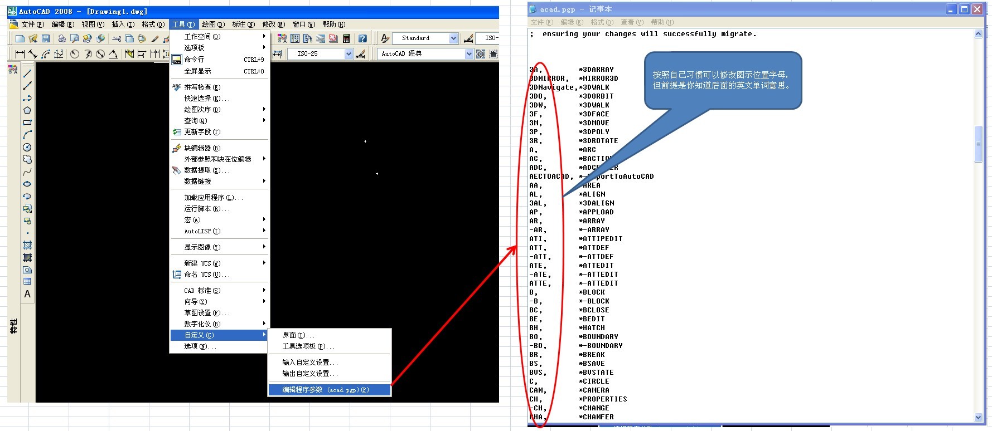
Task: Click 工具选项板 in the submenu
Action: (330, 346)
